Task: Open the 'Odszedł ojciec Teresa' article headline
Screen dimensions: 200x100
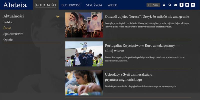Action: click(147, 17)
